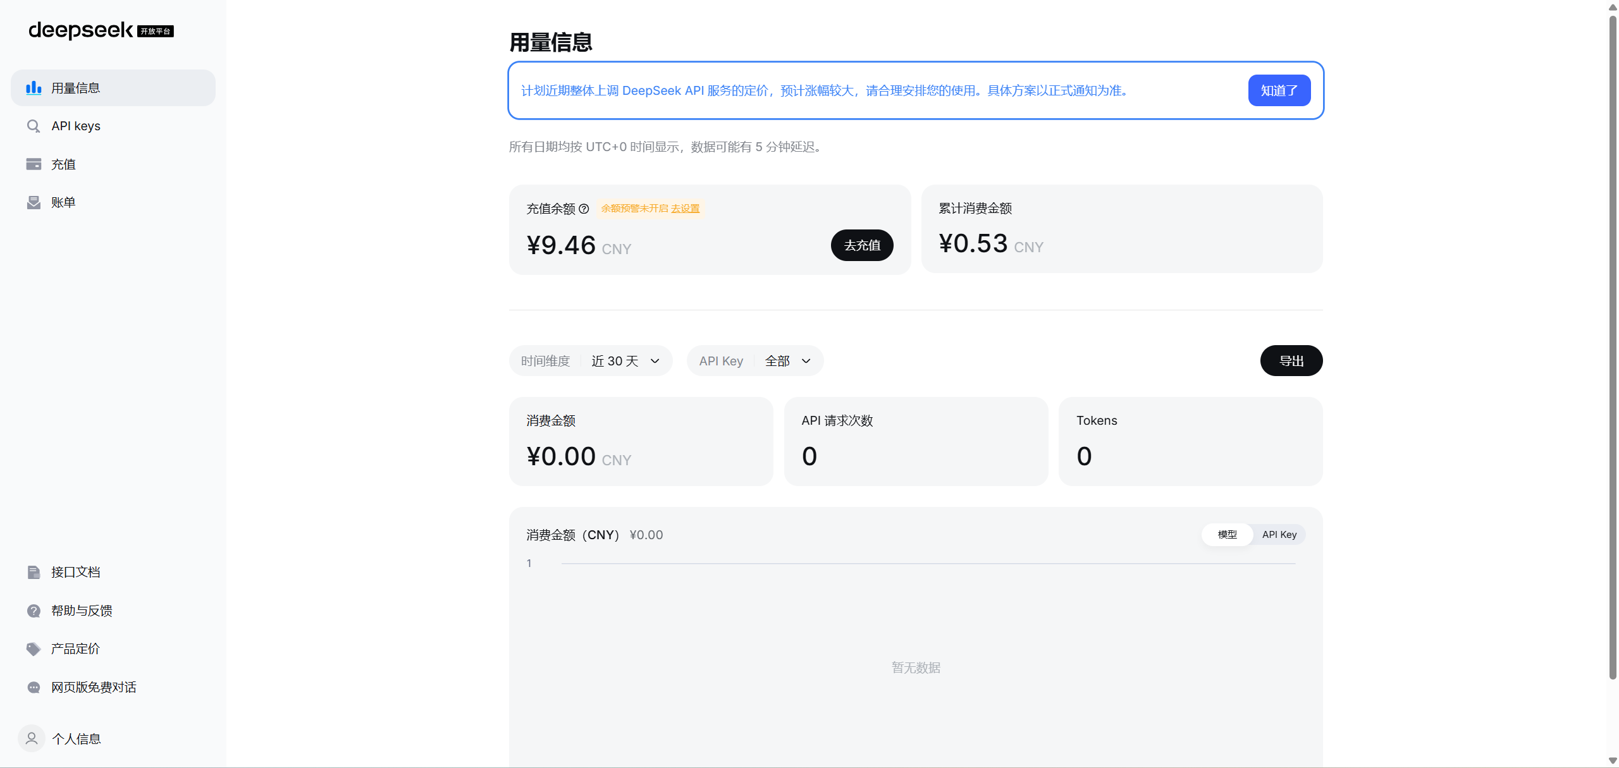The height and width of the screenshot is (768, 1619).
Task: Click the price increase notice text
Action: click(825, 90)
